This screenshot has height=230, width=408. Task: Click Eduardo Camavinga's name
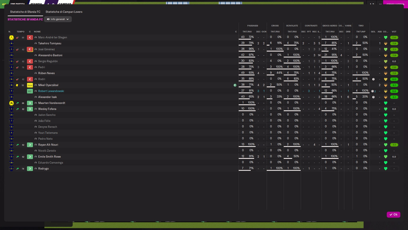coord(51,163)
